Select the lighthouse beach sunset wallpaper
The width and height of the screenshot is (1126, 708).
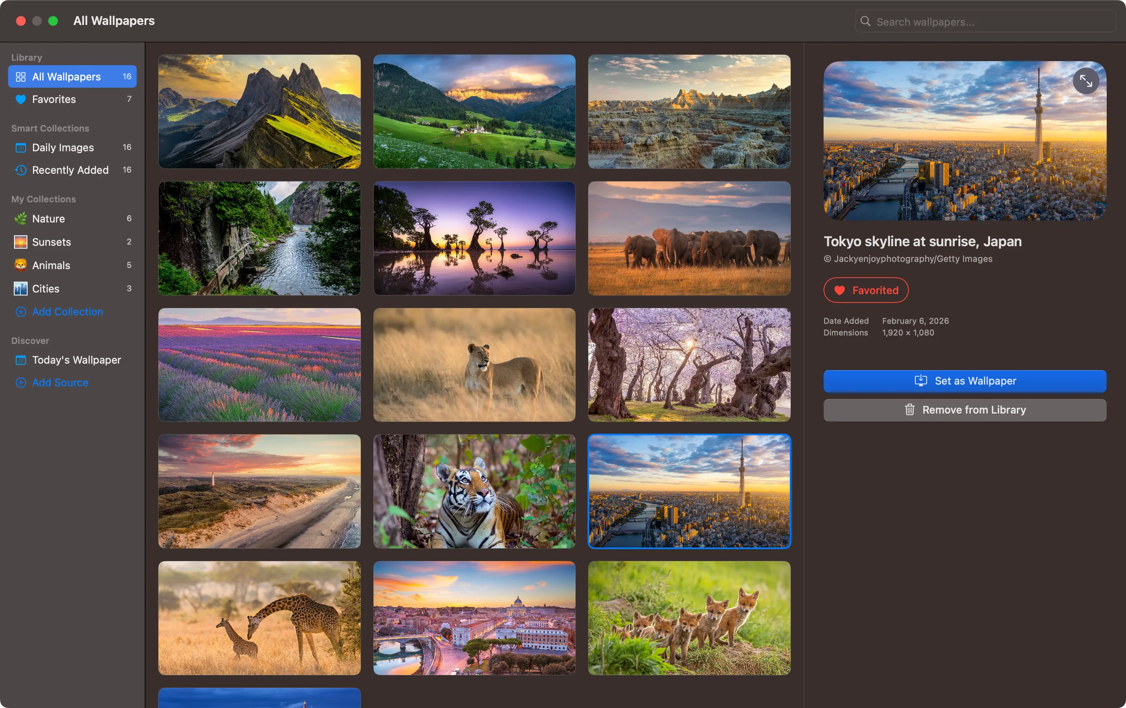[259, 492]
